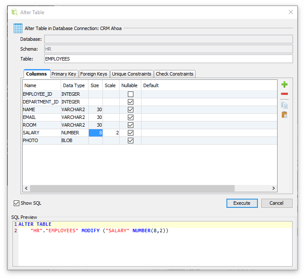
Task: Toggle Nullable checkbox for EMPLOYEE_ID
Action: [x=130, y=94]
